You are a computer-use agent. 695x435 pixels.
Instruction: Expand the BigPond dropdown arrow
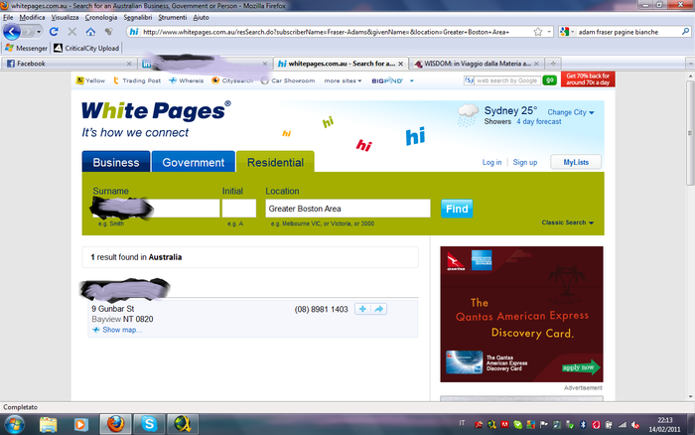coord(412,80)
